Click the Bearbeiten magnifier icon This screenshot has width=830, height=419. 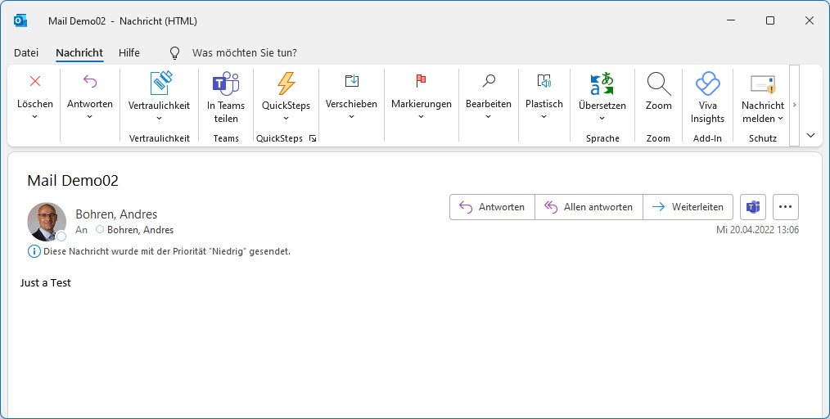(489, 81)
